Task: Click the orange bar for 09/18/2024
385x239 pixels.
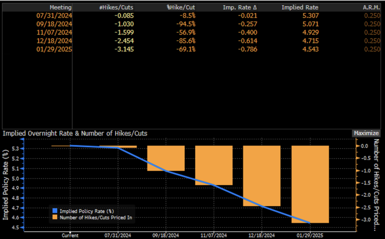Action: tap(166, 158)
